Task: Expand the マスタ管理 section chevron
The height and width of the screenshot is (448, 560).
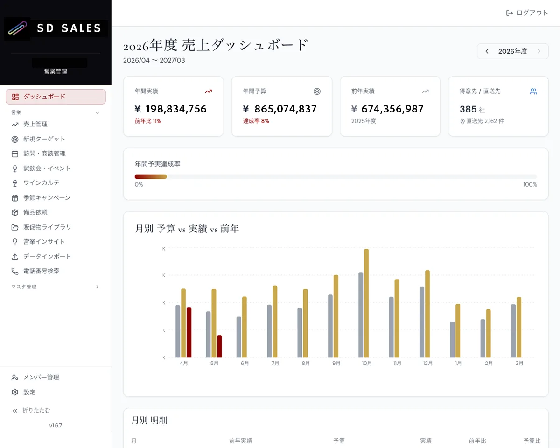Action: pos(97,287)
